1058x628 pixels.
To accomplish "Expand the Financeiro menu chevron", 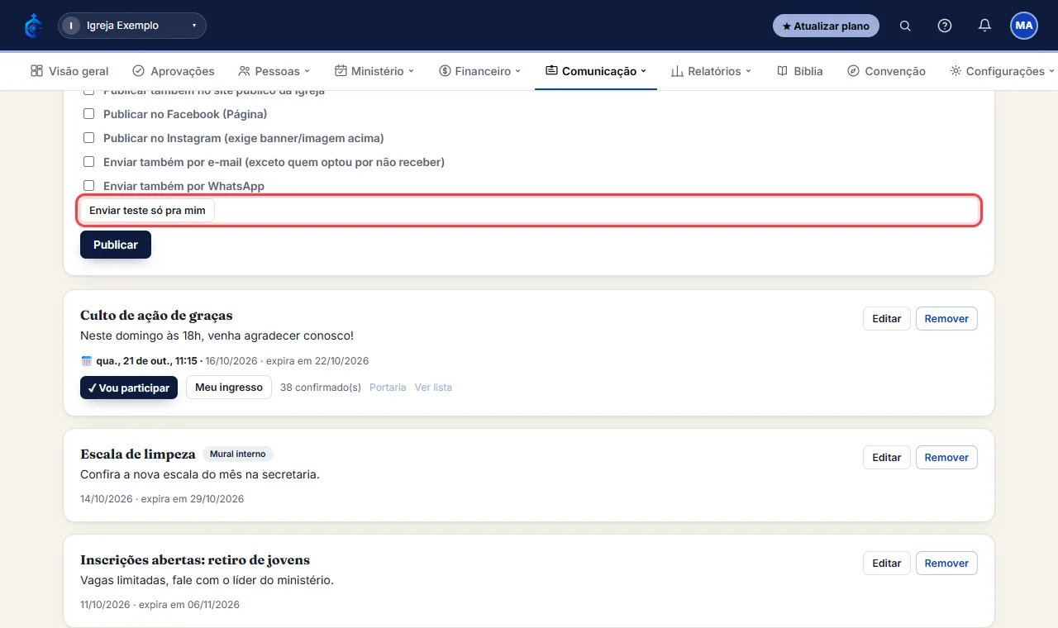I will [518, 71].
